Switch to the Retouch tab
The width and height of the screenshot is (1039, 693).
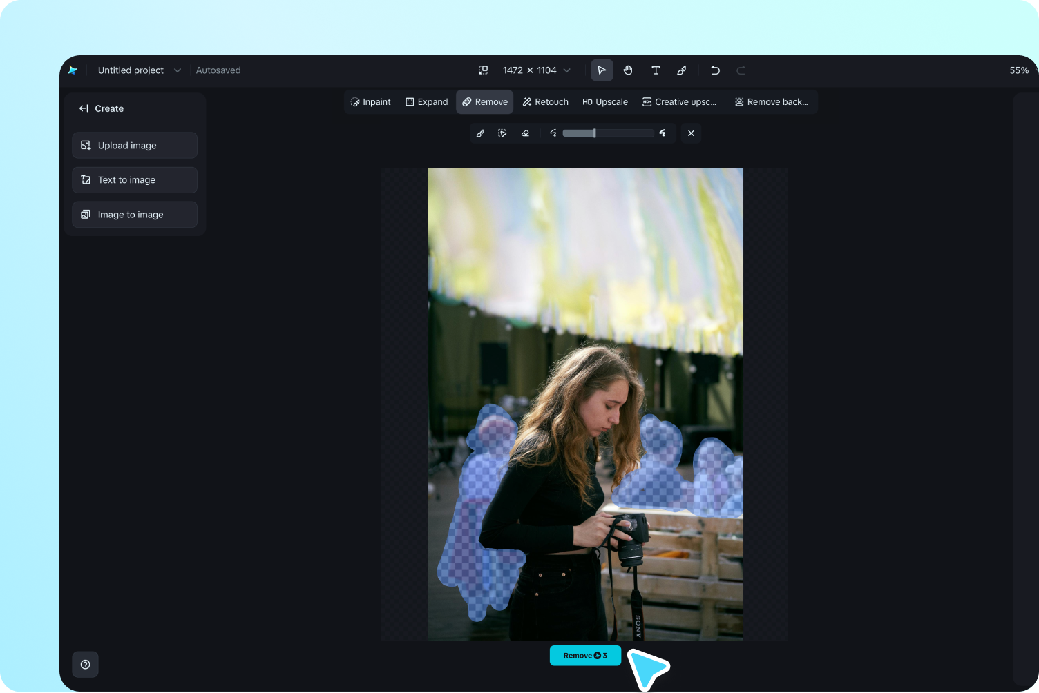point(545,102)
